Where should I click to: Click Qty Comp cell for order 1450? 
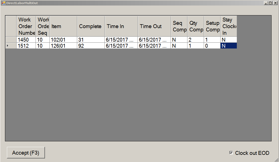click(x=195, y=40)
